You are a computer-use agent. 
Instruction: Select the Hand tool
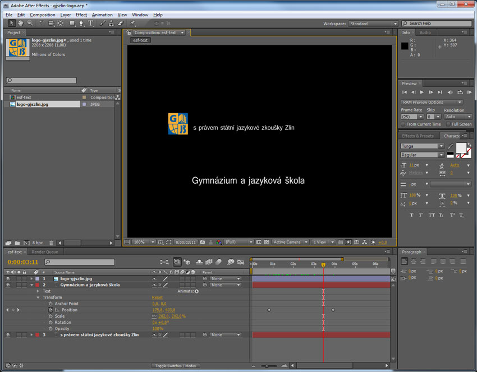(21, 23)
